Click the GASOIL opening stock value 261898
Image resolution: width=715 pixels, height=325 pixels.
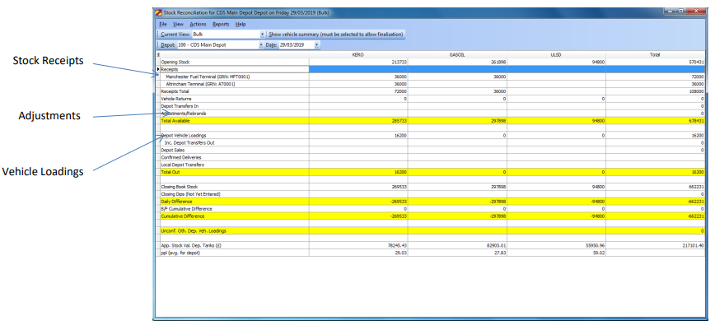[498, 62]
